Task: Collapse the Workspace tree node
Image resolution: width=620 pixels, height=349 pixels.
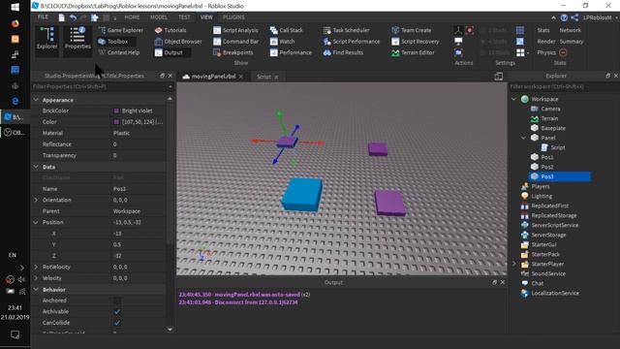Action: pyautogui.click(x=514, y=99)
